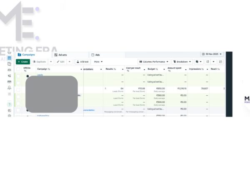
Task: Open the Cost per result column options arrow
Action: [144, 70]
